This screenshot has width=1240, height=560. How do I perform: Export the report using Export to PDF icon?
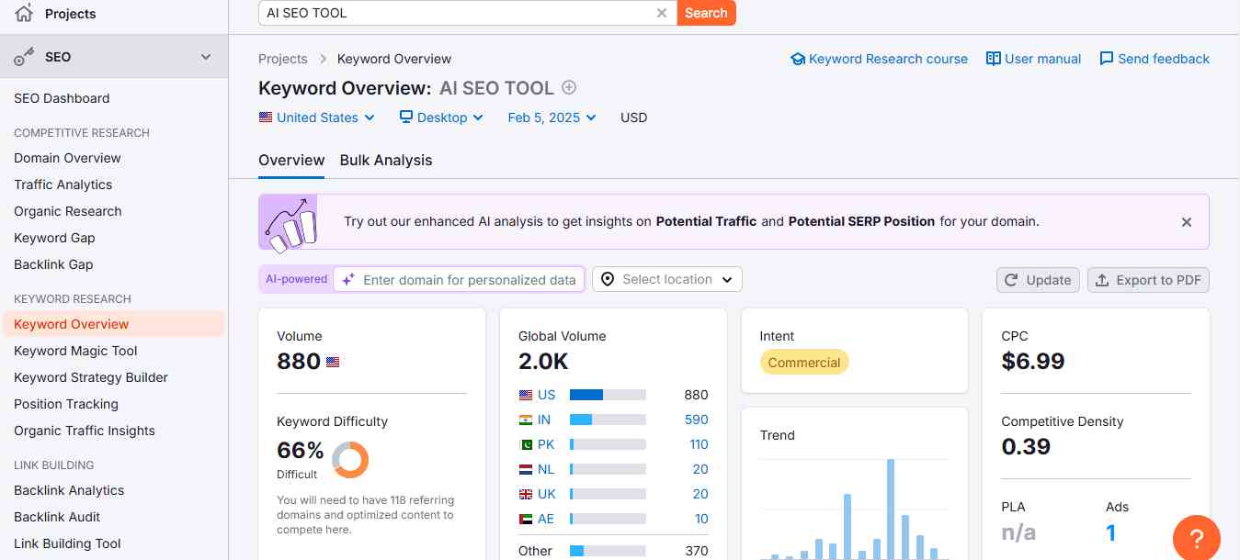click(x=1101, y=280)
